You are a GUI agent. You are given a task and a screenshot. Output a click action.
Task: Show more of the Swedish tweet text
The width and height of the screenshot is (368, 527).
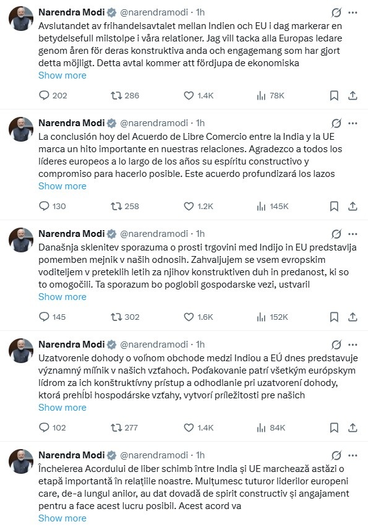click(x=62, y=75)
